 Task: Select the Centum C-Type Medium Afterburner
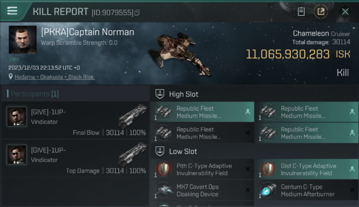(x=307, y=190)
